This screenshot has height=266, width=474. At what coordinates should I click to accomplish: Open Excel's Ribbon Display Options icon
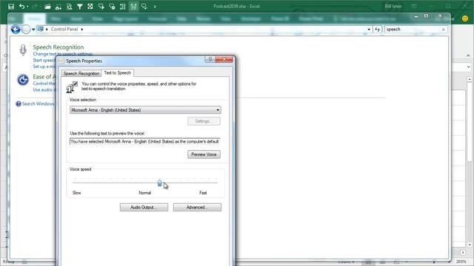click(414, 7)
